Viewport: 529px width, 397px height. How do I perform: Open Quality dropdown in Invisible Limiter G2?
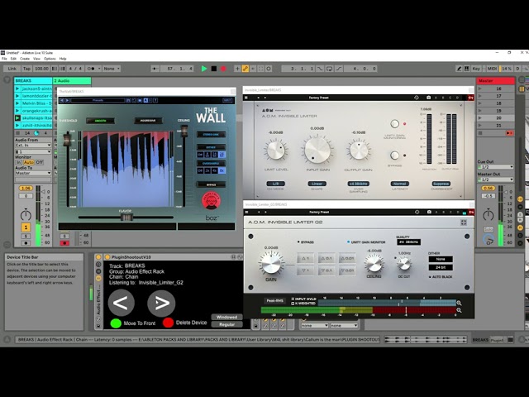(x=408, y=242)
